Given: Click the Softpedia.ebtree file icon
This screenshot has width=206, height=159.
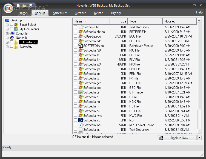Looking at the screenshot, I should point(81,32).
